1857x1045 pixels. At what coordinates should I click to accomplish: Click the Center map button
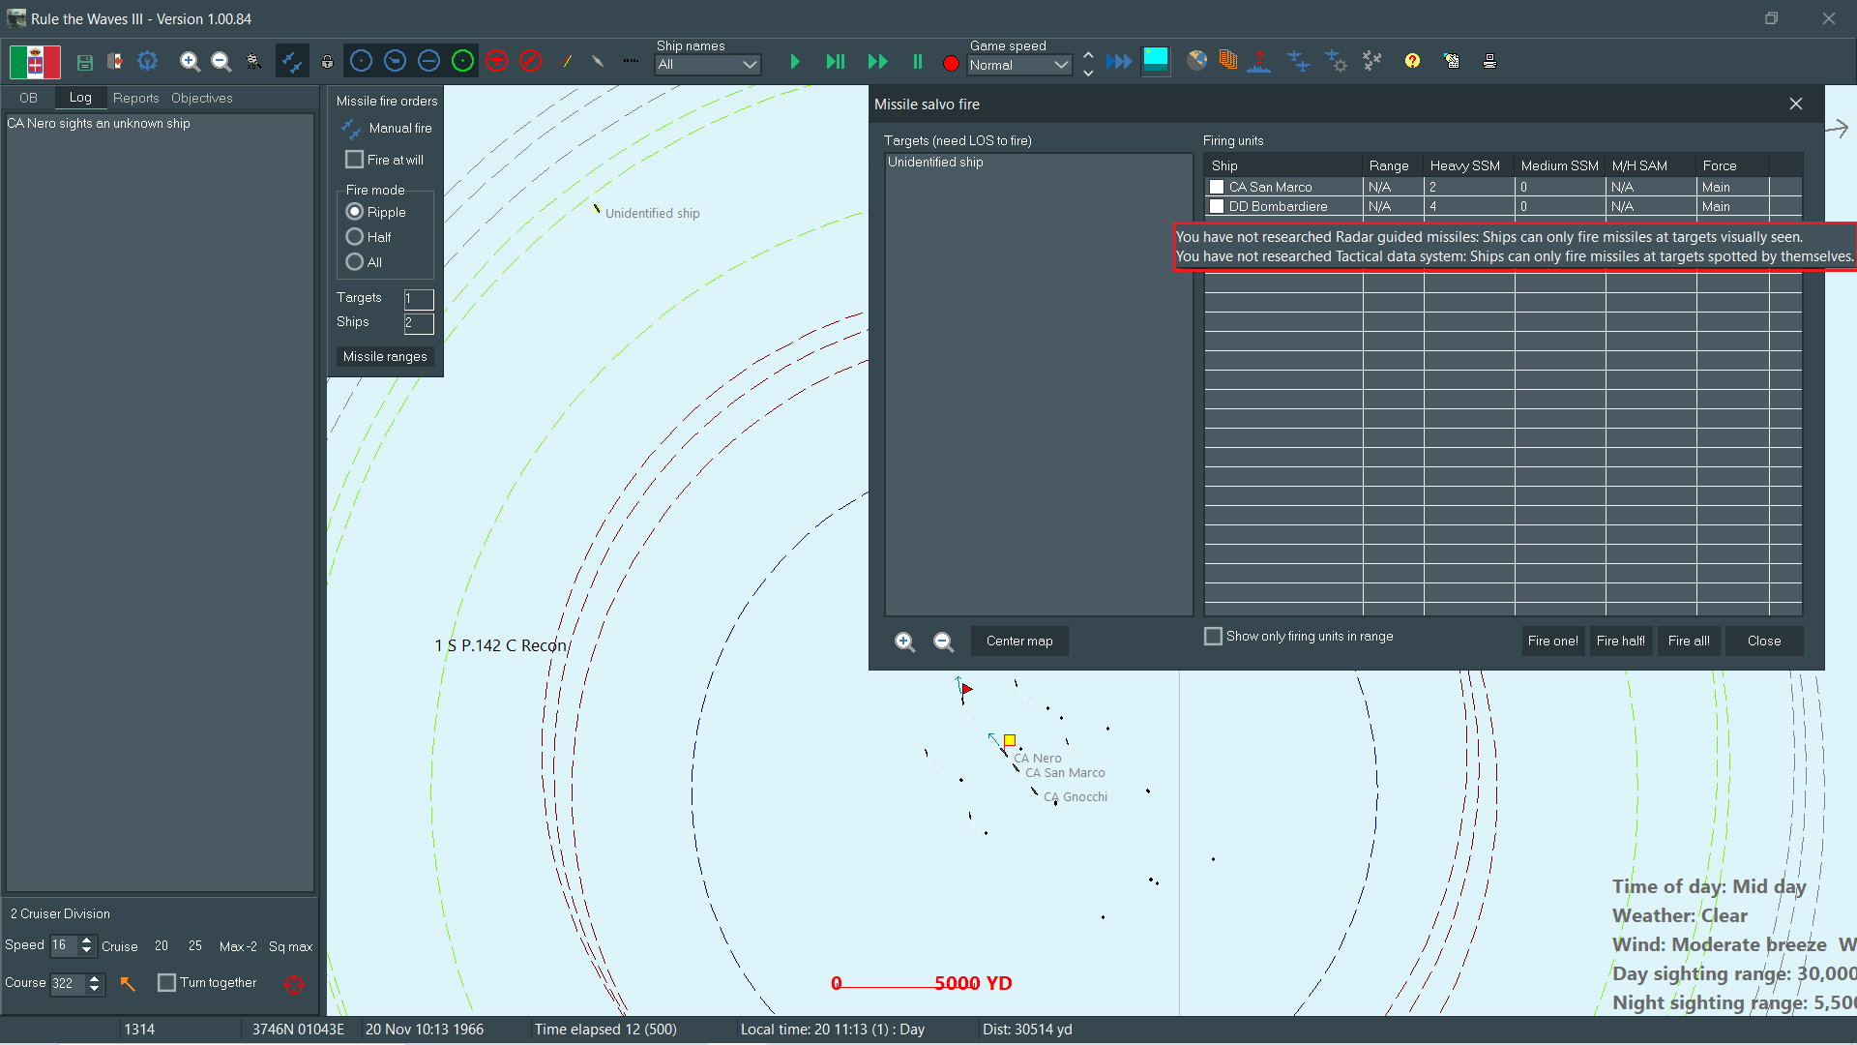pos(1019,641)
